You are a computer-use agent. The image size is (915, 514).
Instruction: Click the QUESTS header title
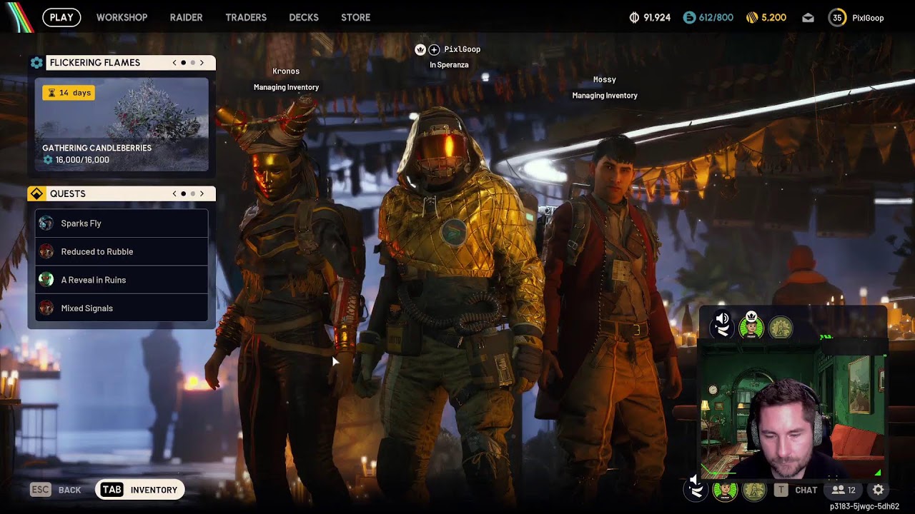[68, 193]
